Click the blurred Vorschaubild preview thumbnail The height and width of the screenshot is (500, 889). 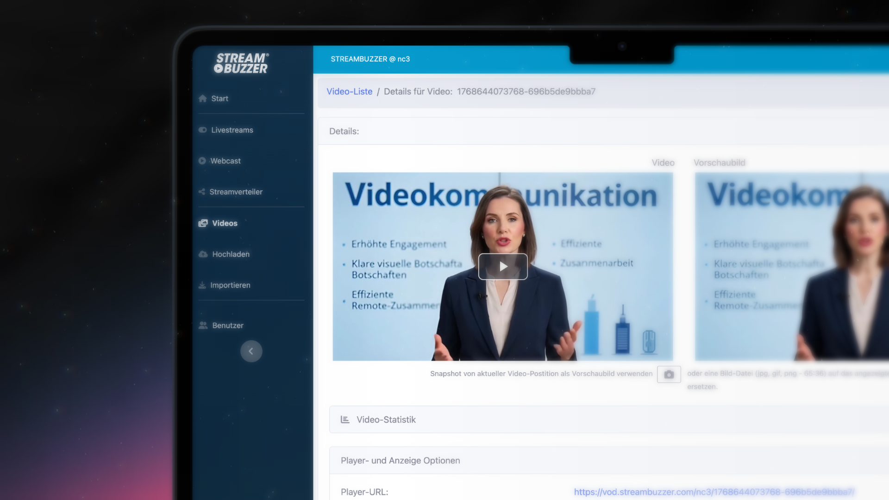pyautogui.click(x=792, y=267)
